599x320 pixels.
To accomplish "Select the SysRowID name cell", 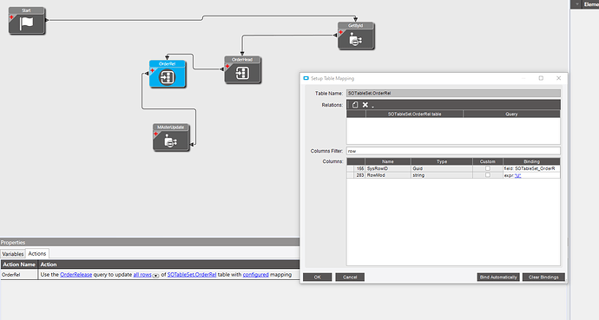I will 388,168.
